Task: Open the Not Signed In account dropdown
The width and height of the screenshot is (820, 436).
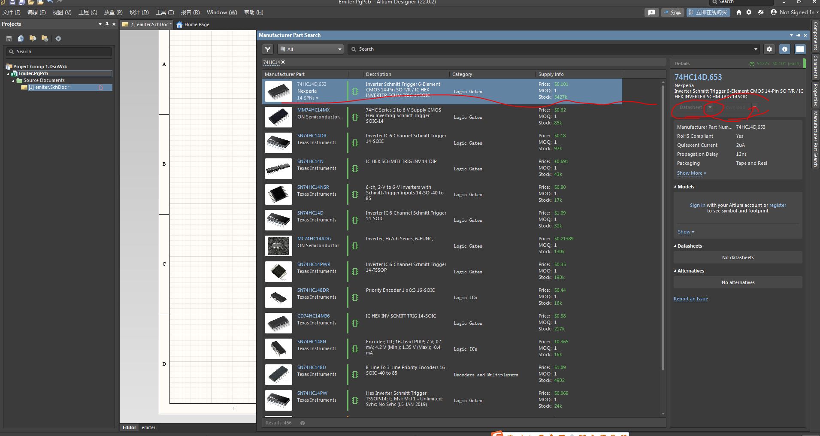Action: click(x=795, y=12)
